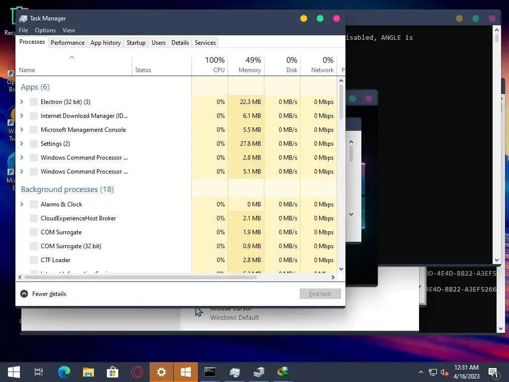Expand the Internet Download Manager process
The image size is (509, 382).
22,115
